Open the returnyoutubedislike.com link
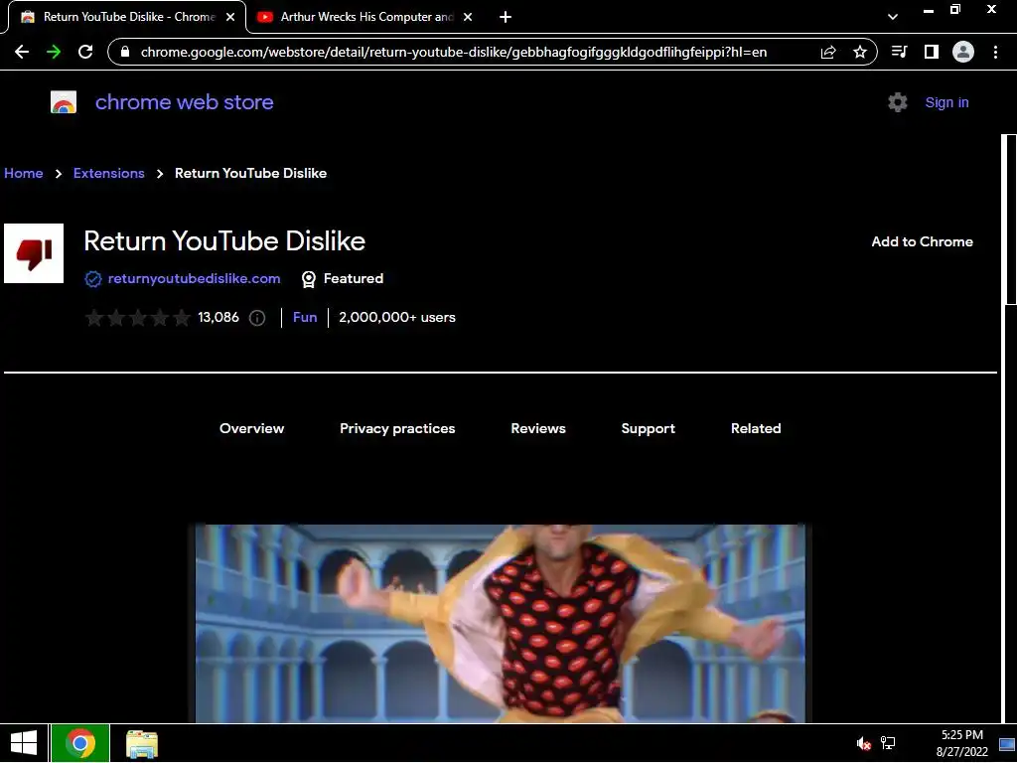Screen dimensions: 1017x763 point(194,278)
